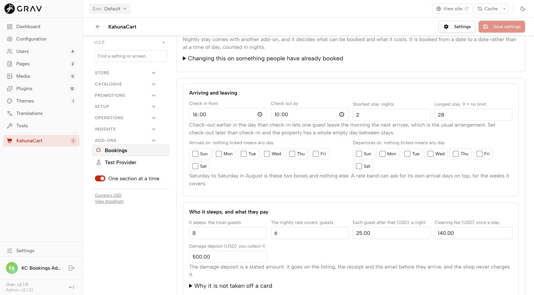Click Save settings
The image size is (534, 295).
(502, 27)
